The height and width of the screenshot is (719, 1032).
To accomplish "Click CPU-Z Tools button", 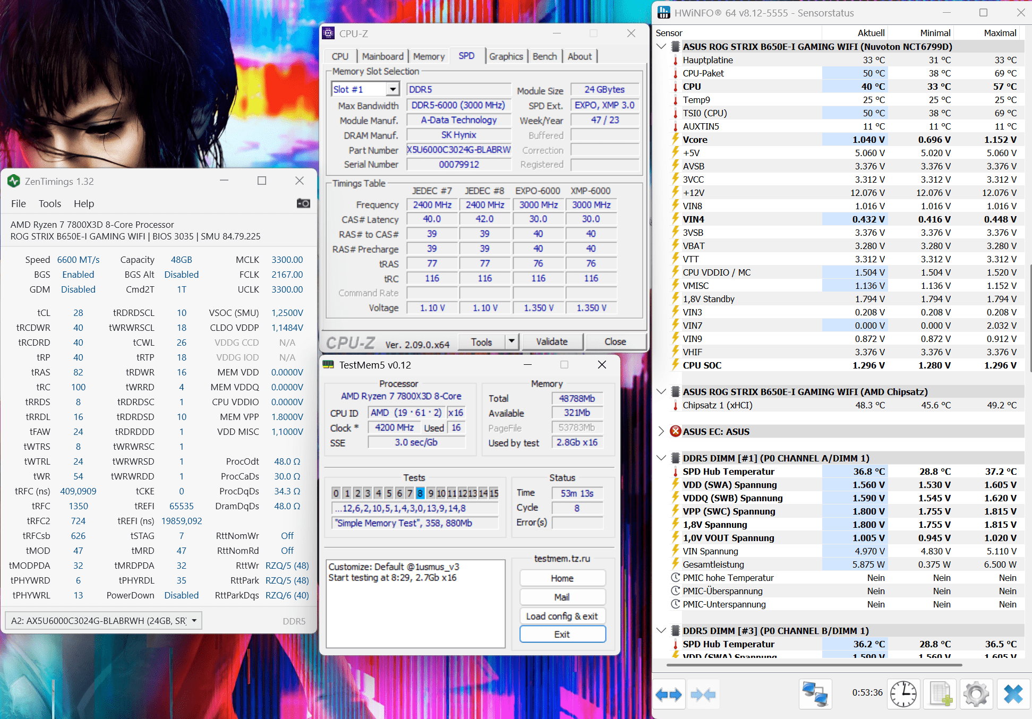I will tap(481, 341).
